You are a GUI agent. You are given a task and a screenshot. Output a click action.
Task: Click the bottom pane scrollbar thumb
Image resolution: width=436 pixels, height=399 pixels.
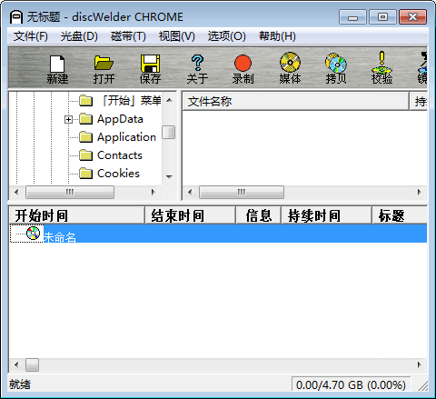(32, 364)
